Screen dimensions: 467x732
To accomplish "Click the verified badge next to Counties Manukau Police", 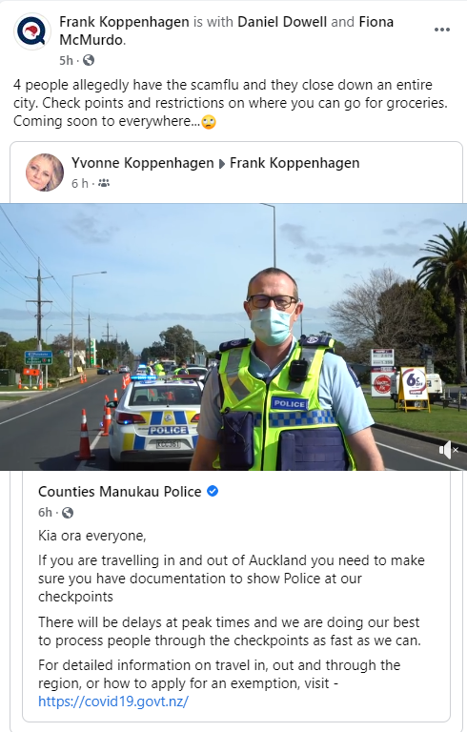I will 213,491.
